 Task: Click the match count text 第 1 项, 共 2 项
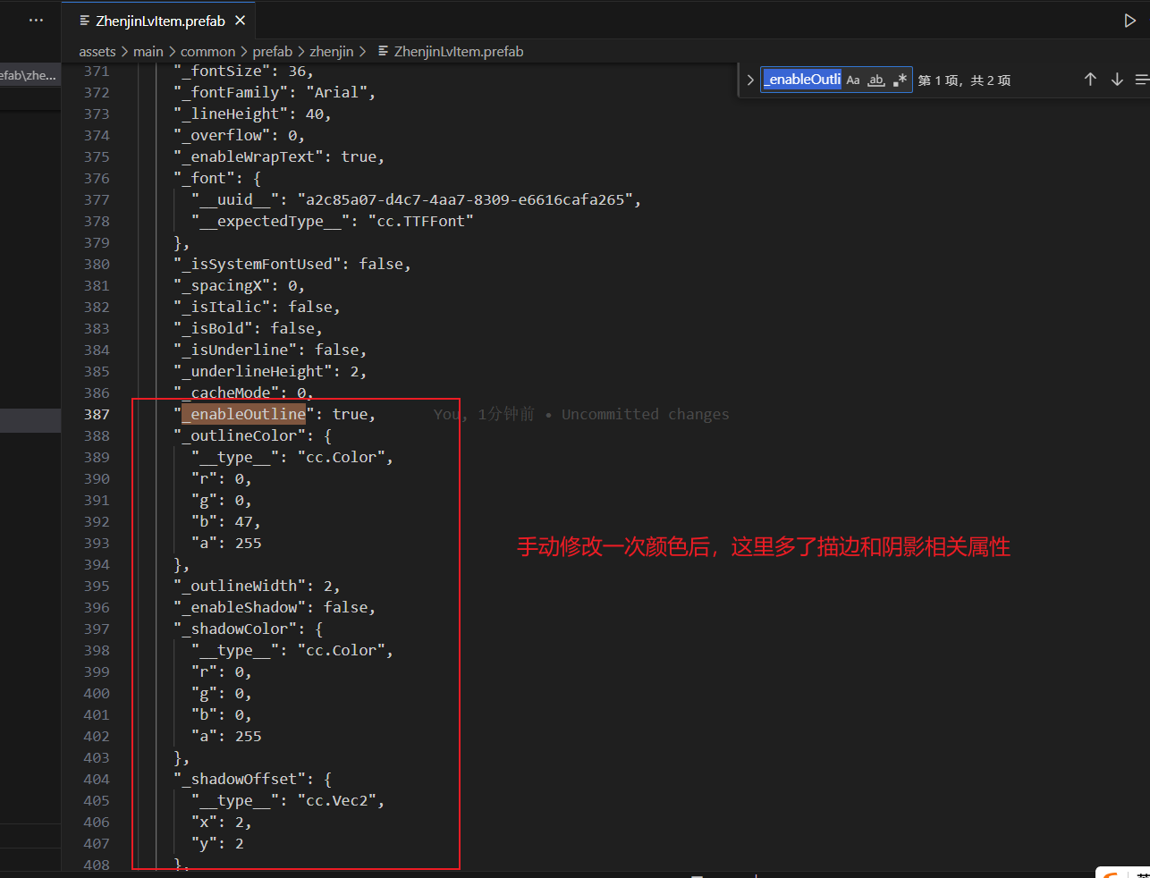tap(964, 80)
